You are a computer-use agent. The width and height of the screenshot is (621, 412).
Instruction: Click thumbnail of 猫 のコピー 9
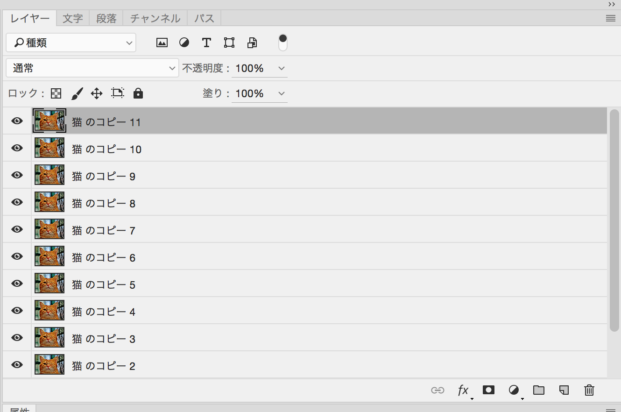[49, 175]
